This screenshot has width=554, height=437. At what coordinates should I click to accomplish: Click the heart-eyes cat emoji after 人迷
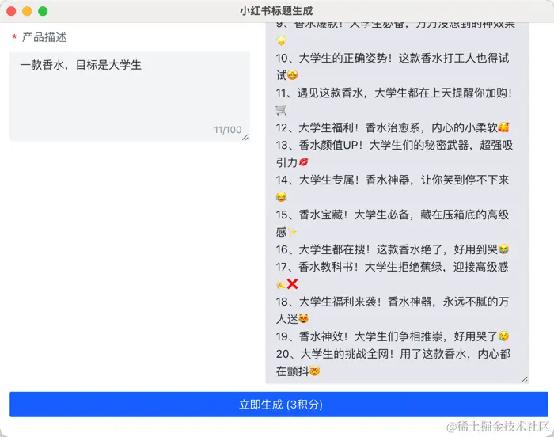click(303, 319)
